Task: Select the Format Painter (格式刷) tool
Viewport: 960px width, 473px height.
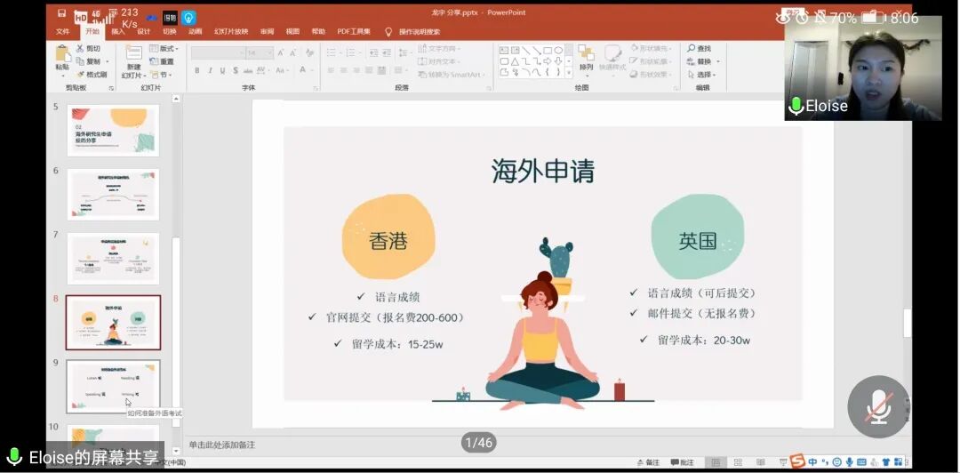Action: tap(81, 75)
